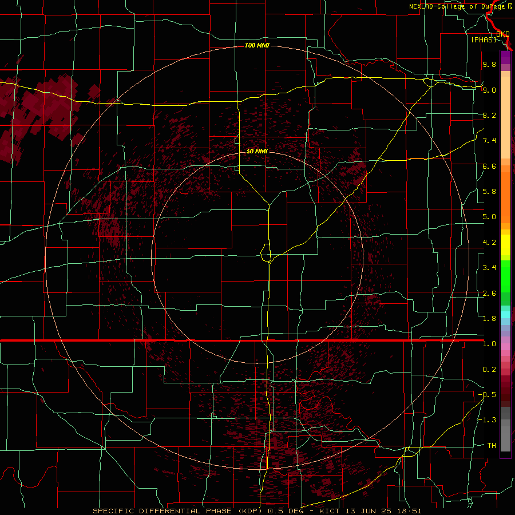515x515 pixels.
Task: Click the [PHAS] unit label
Action: tap(484, 39)
